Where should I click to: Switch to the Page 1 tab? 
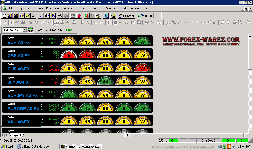pyautogui.click(x=16, y=135)
